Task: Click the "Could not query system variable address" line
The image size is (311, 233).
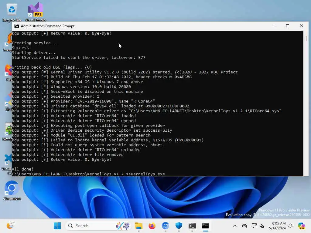Action: [88, 145]
